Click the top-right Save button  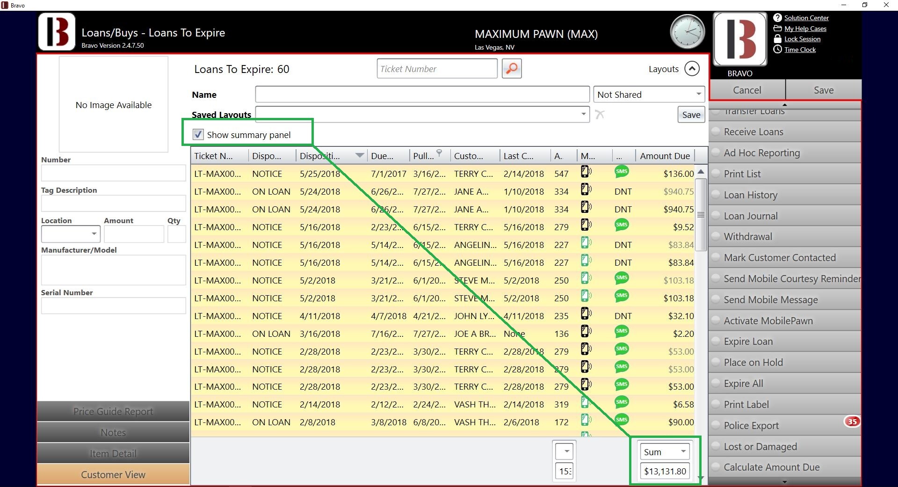823,90
